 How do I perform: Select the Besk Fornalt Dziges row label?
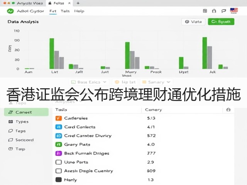click(86, 153)
